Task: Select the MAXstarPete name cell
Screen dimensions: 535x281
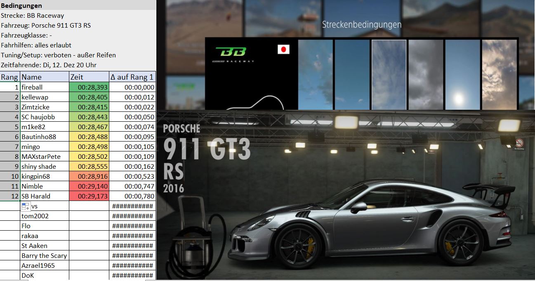Action: click(45, 156)
